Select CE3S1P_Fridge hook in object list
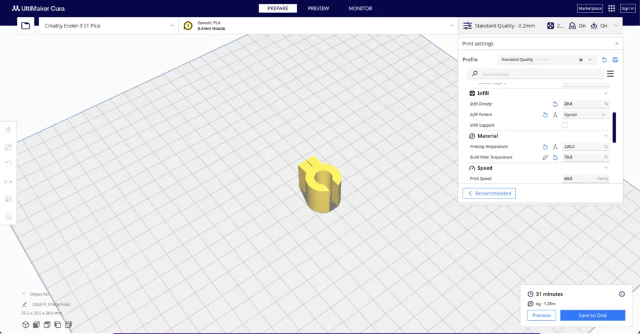The height and width of the screenshot is (334, 640). (x=51, y=304)
